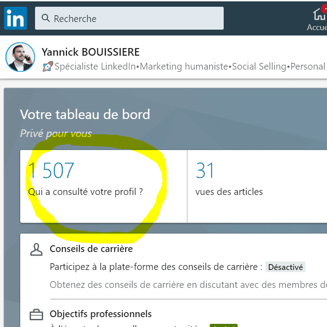Open the 31 article views count
Image resolution: width=327 pixels, height=327 pixels.
pyautogui.click(x=205, y=170)
